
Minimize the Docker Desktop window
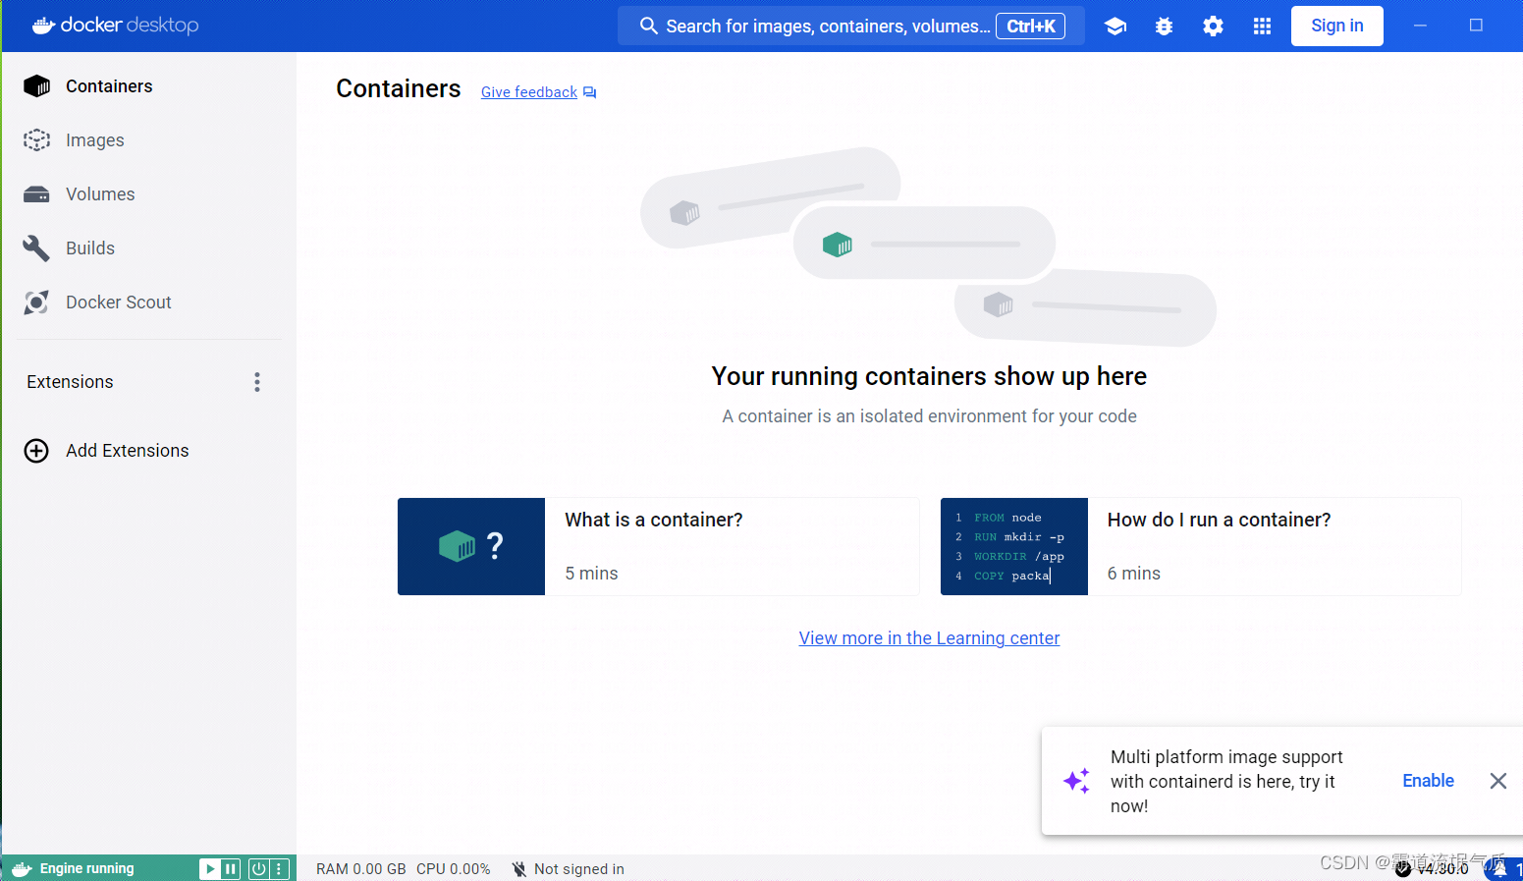pyautogui.click(x=1420, y=26)
